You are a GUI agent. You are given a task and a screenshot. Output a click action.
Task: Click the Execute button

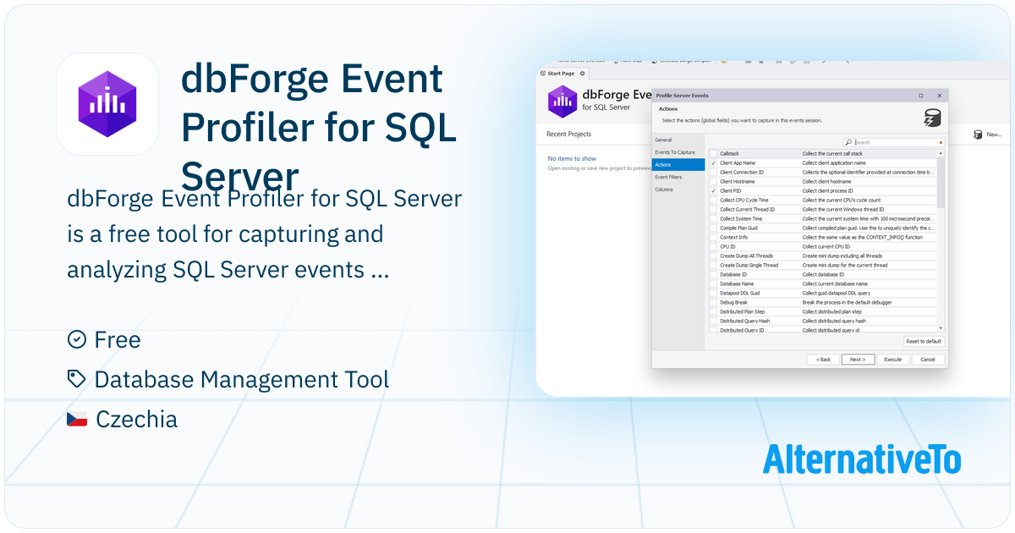point(893,359)
